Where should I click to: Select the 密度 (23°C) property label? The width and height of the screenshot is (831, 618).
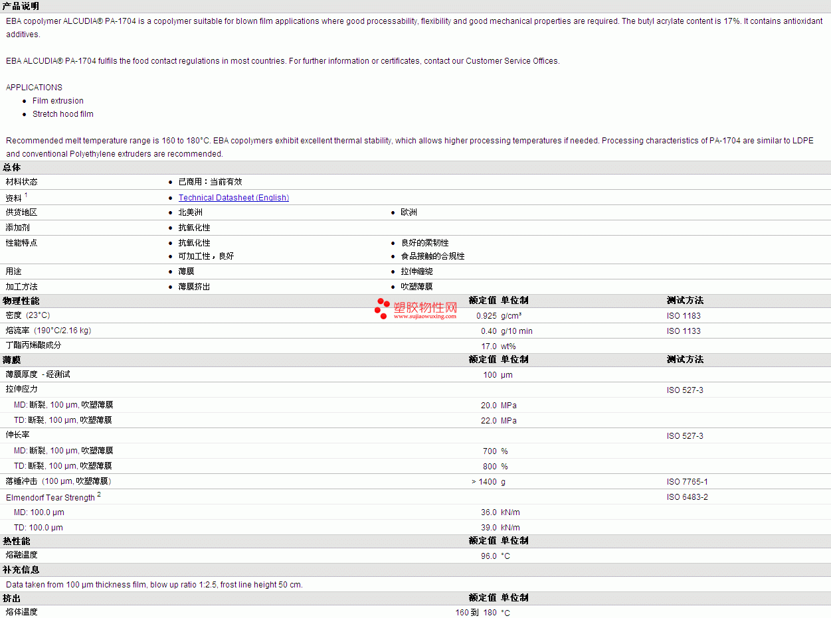[28, 315]
